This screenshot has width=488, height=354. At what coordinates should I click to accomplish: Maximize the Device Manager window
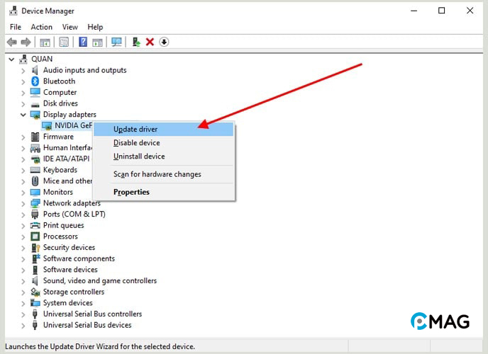441,11
